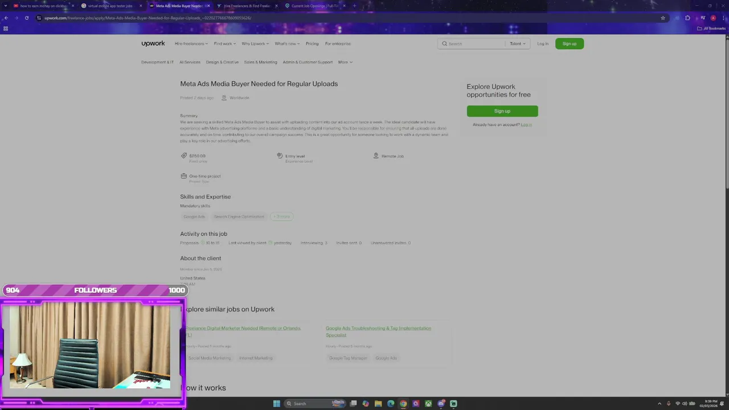Click the price tag icon beside $250.00

(184, 155)
